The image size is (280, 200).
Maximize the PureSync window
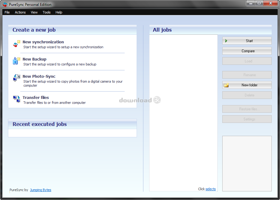[259, 3]
